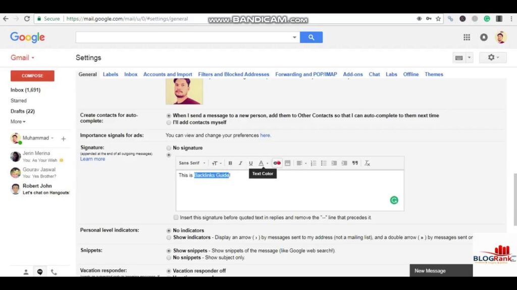This screenshot has width=517, height=290.
Task: Open the text alignment dropdown
Action: click(x=301, y=163)
